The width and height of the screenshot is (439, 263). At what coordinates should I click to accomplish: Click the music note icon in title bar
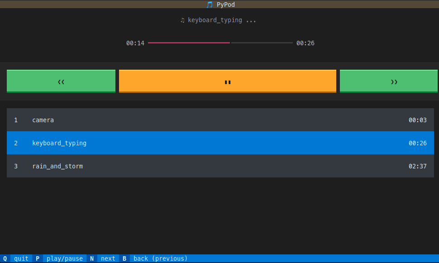click(x=209, y=5)
